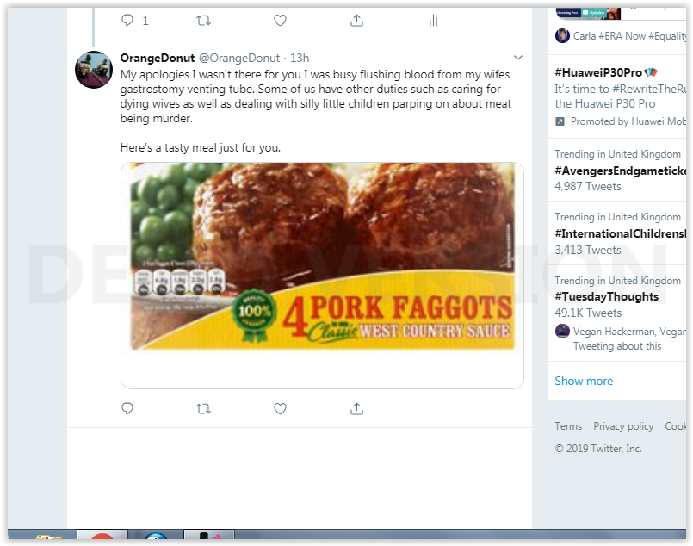Read Twitter's Privacy policy
693x546 pixels.
(623, 425)
